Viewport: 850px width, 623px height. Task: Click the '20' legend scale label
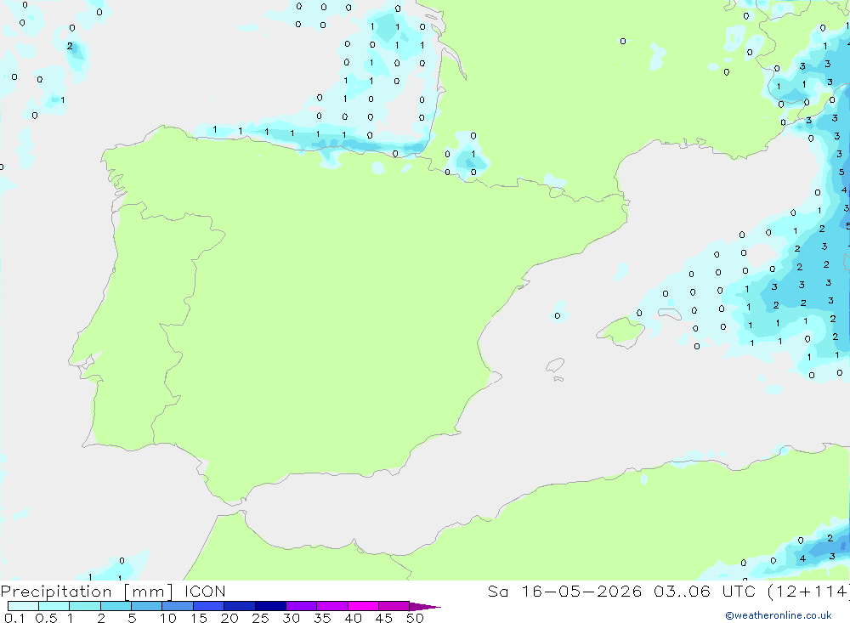pos(229,618)
